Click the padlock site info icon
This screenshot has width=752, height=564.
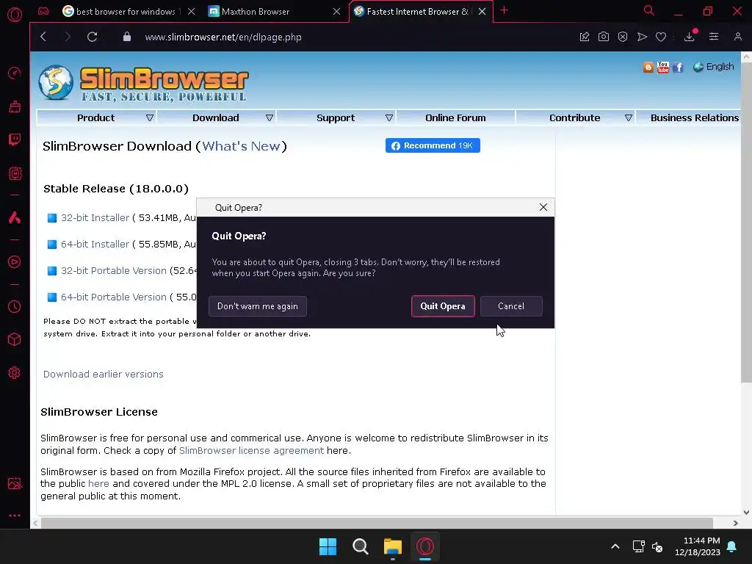tap(126, 37)
